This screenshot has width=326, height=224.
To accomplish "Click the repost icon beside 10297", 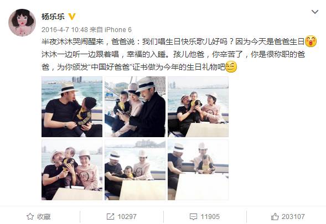I will point(110,216).
